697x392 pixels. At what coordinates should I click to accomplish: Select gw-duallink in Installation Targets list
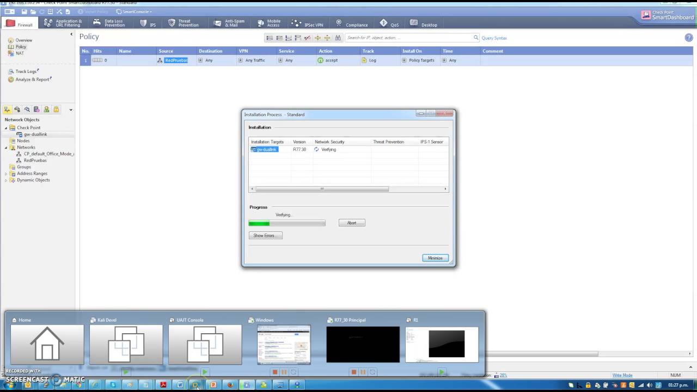tap(264, 149)
